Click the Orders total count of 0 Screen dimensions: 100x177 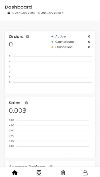(11, 44)
